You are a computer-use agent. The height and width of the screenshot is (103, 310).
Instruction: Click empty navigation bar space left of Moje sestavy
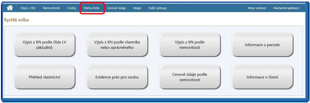pyautogui.click(x=207, y=8)
